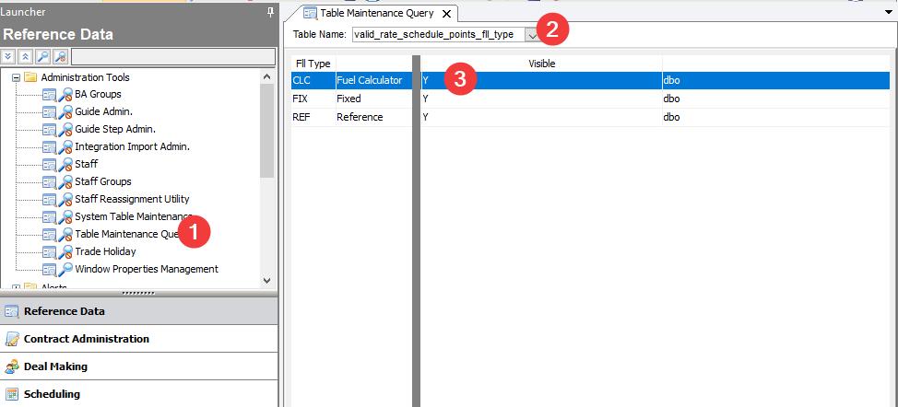Screen dimensions: 898x407
Task: Collapse the Administration Tools tree node
Action: click(16, 77)
